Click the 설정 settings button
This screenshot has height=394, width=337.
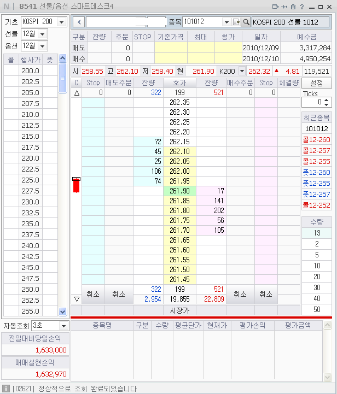tap(317, 83)
